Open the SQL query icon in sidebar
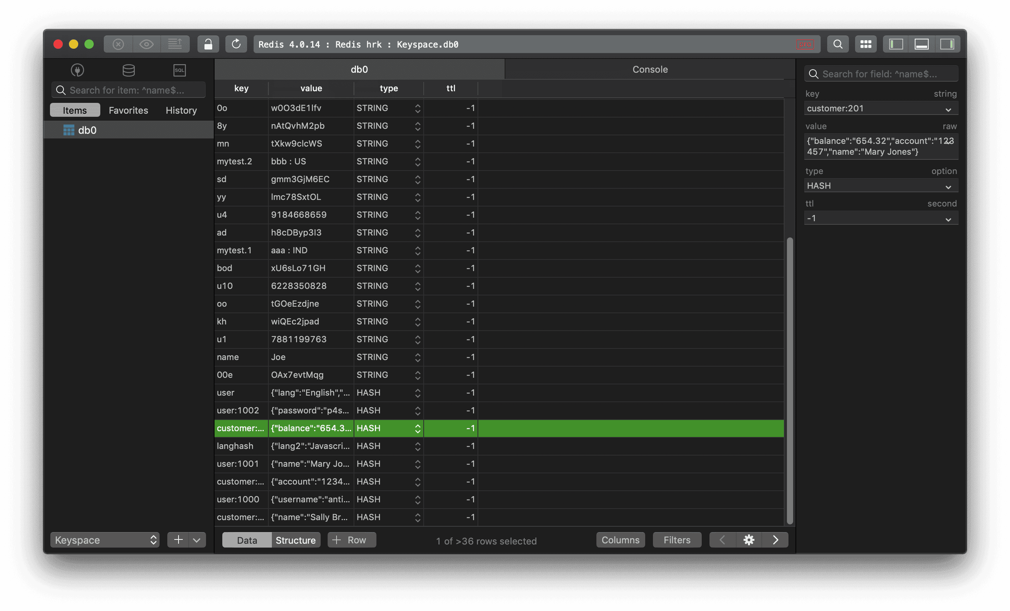The image size is (1010, 611). point(180,70)
